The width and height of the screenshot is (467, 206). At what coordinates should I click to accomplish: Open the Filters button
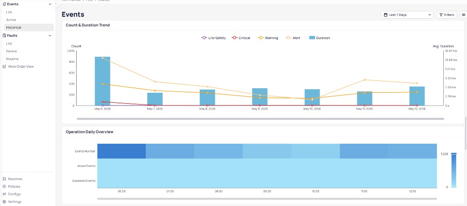tap(446, 15)
